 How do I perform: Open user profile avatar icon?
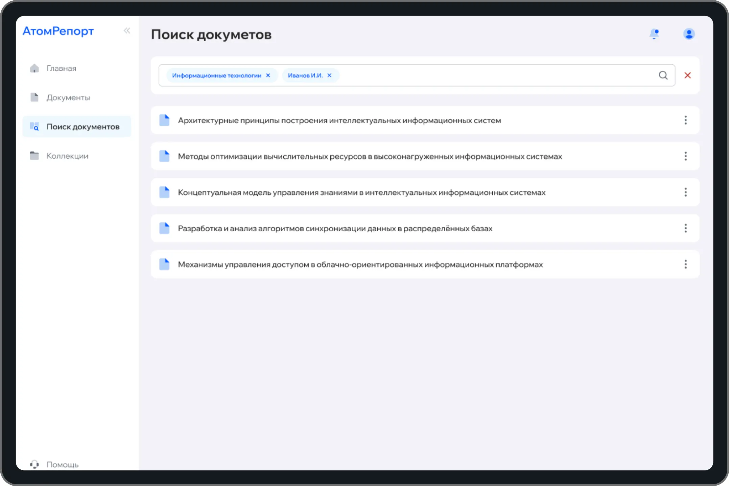click(x=689, y=34)
